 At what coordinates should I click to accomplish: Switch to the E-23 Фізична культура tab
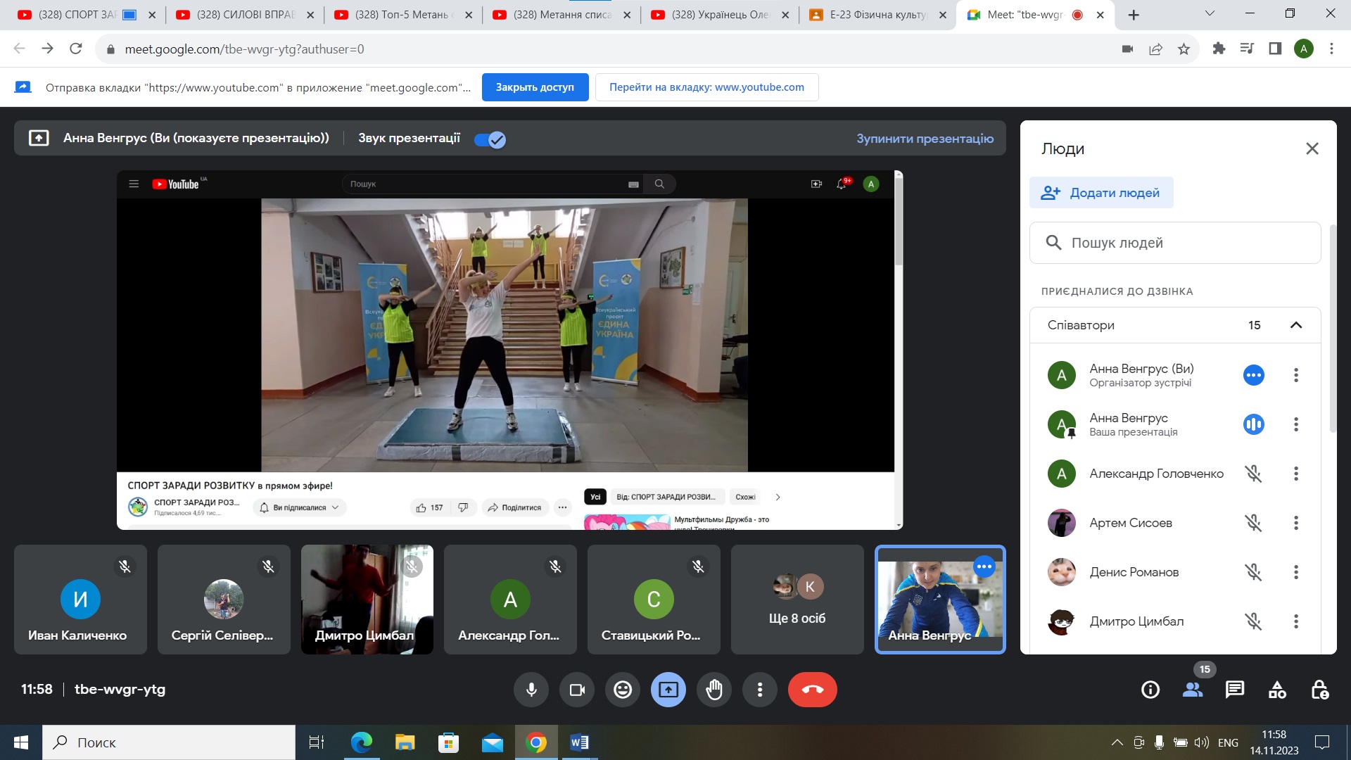point(877,15)
